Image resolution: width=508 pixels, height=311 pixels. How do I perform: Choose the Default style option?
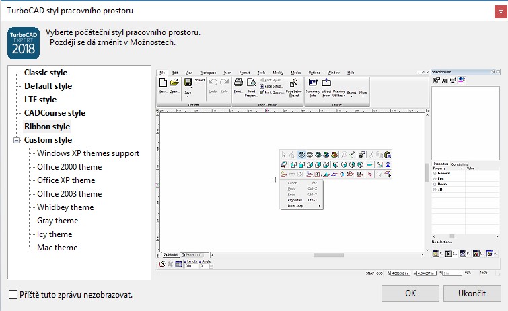click(x=48, y=86)
